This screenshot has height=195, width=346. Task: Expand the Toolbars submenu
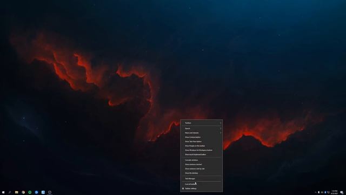[x=202, y=123]
